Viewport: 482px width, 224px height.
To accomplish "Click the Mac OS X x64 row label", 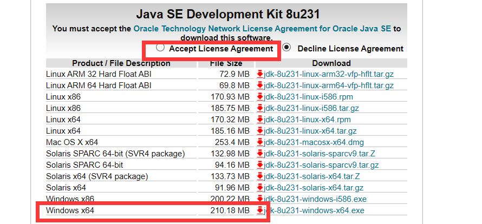I will tap(72, 142).
